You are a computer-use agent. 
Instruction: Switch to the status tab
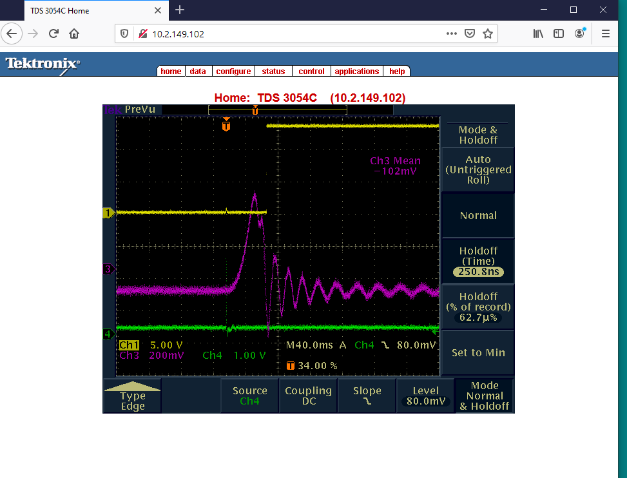coord(273,72)
